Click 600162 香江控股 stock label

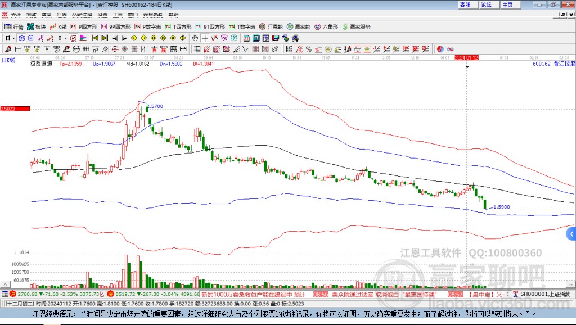[553, 64]
